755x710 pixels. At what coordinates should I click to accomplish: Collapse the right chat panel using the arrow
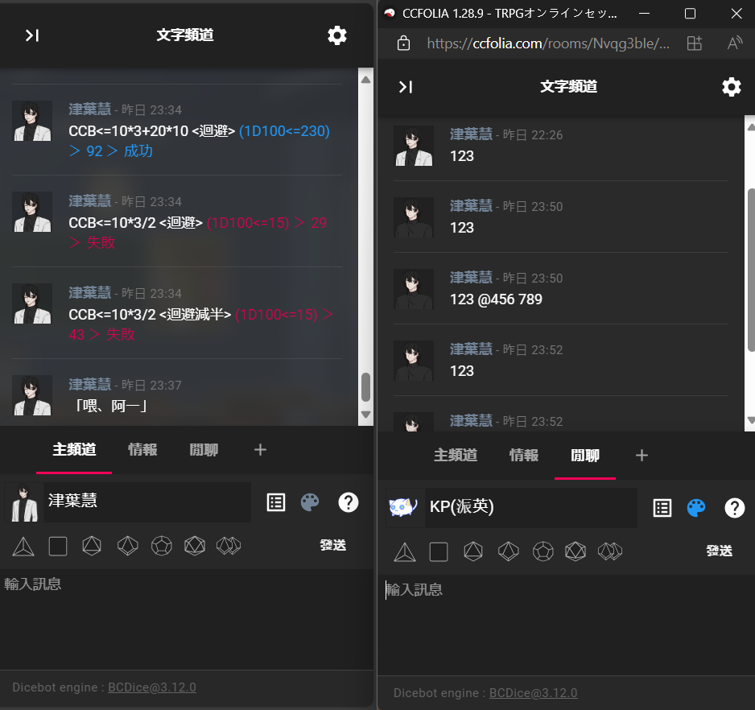point(406,87)
